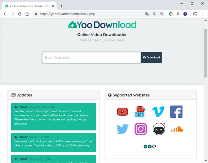Open the calendar extension icon
The image size is (208, 163).
point(195,14)
